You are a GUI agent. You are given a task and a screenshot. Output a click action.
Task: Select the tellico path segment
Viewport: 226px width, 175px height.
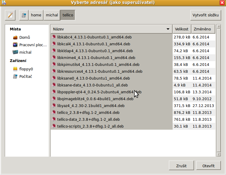point(68,15)
